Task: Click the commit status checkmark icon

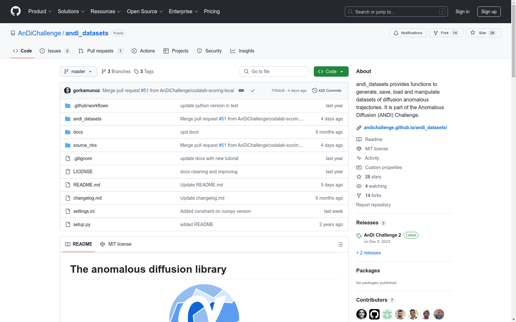Action: coord(253,91)
